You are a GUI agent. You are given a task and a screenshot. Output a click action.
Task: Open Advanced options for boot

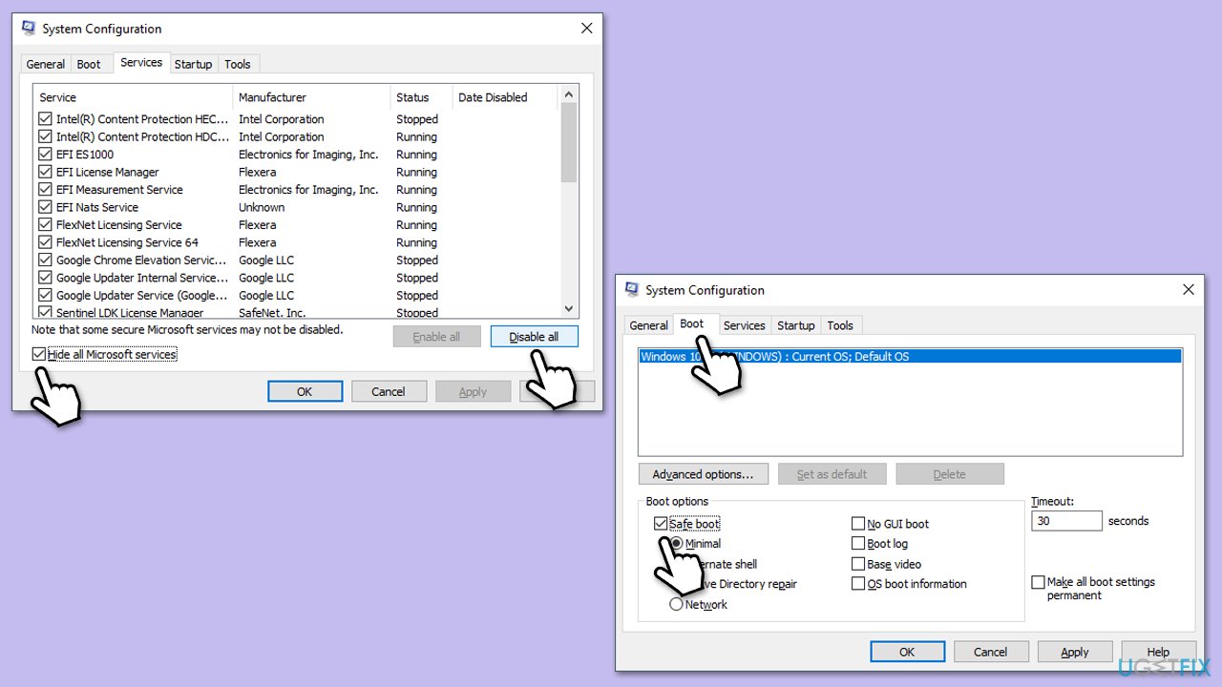point(703,474)
